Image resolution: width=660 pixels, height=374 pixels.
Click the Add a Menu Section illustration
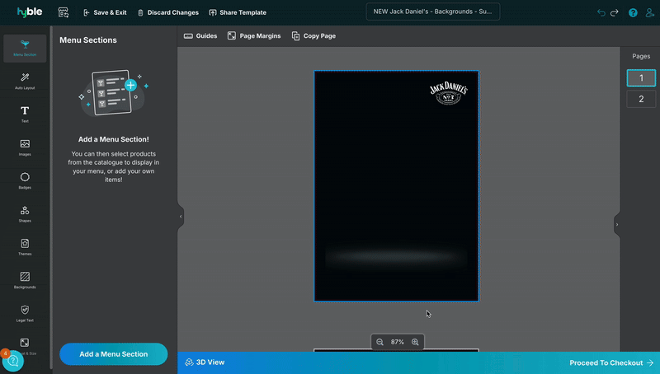click(113, 93)
